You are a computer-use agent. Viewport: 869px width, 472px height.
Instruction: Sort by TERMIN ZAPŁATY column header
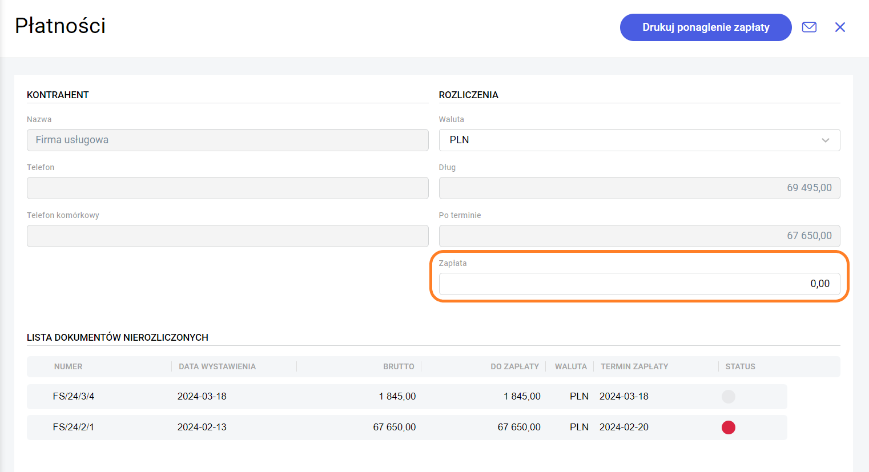(x=634, y=366)
